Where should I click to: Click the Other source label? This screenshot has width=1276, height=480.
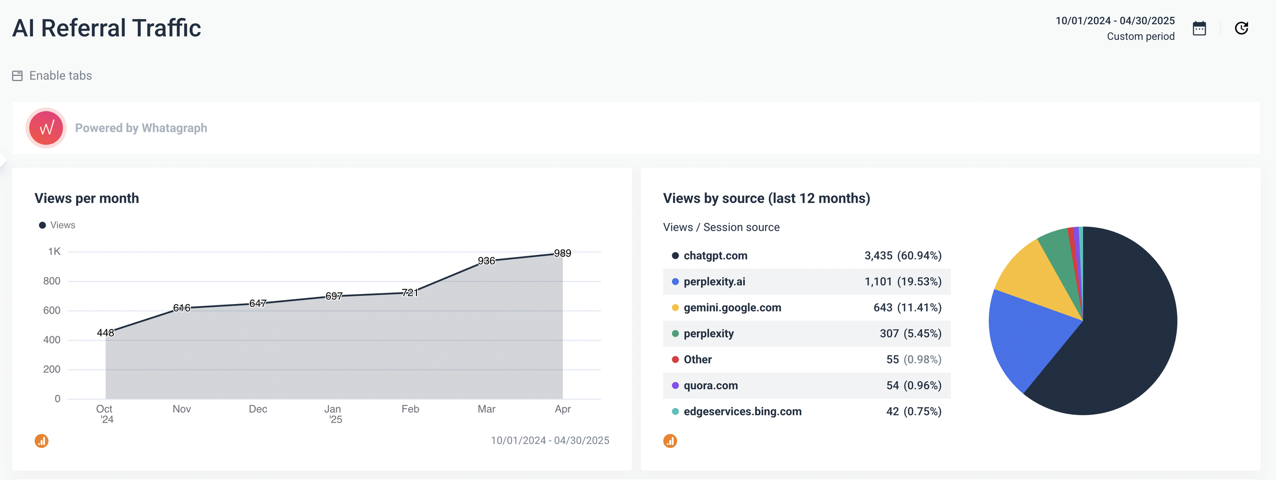coord(697,360)
